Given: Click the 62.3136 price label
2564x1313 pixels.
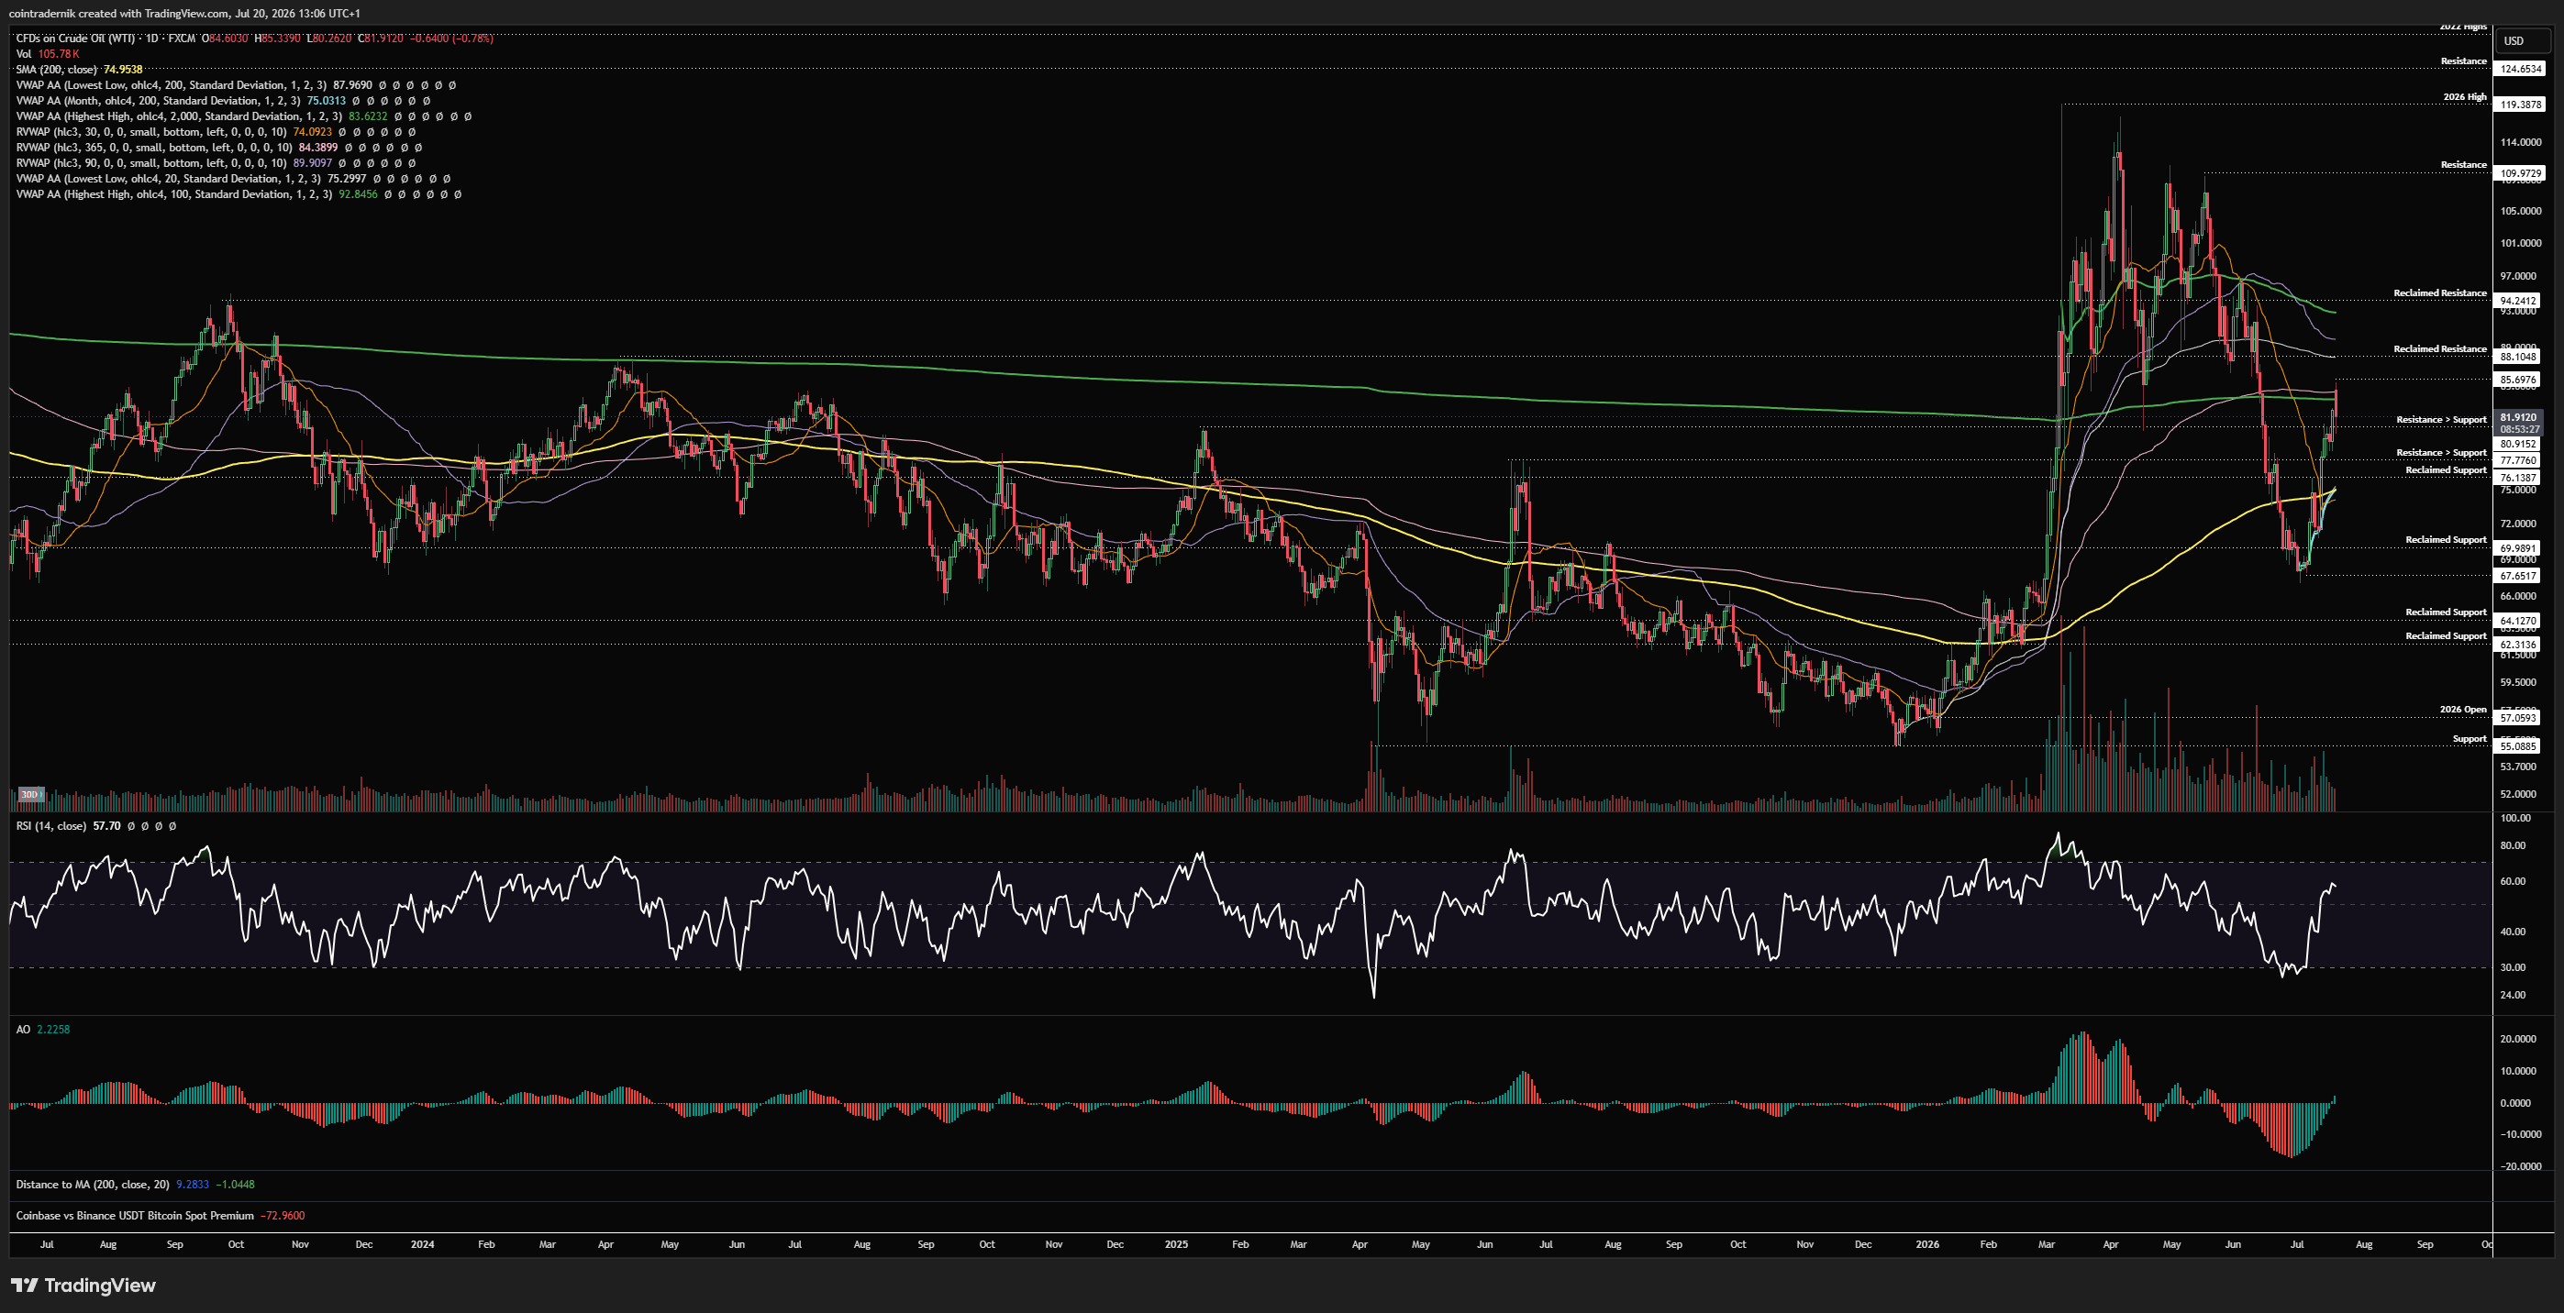Looking at the screenshot, I should (x=2518, y=645).
